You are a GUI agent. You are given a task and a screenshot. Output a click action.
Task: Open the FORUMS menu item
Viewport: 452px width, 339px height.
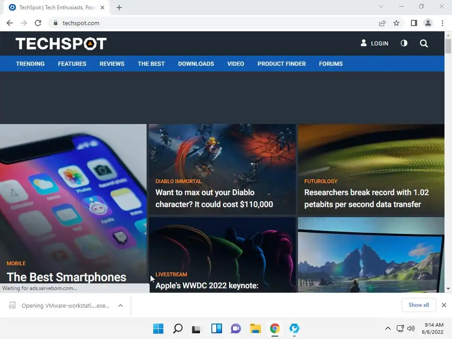tap(331, 64)
